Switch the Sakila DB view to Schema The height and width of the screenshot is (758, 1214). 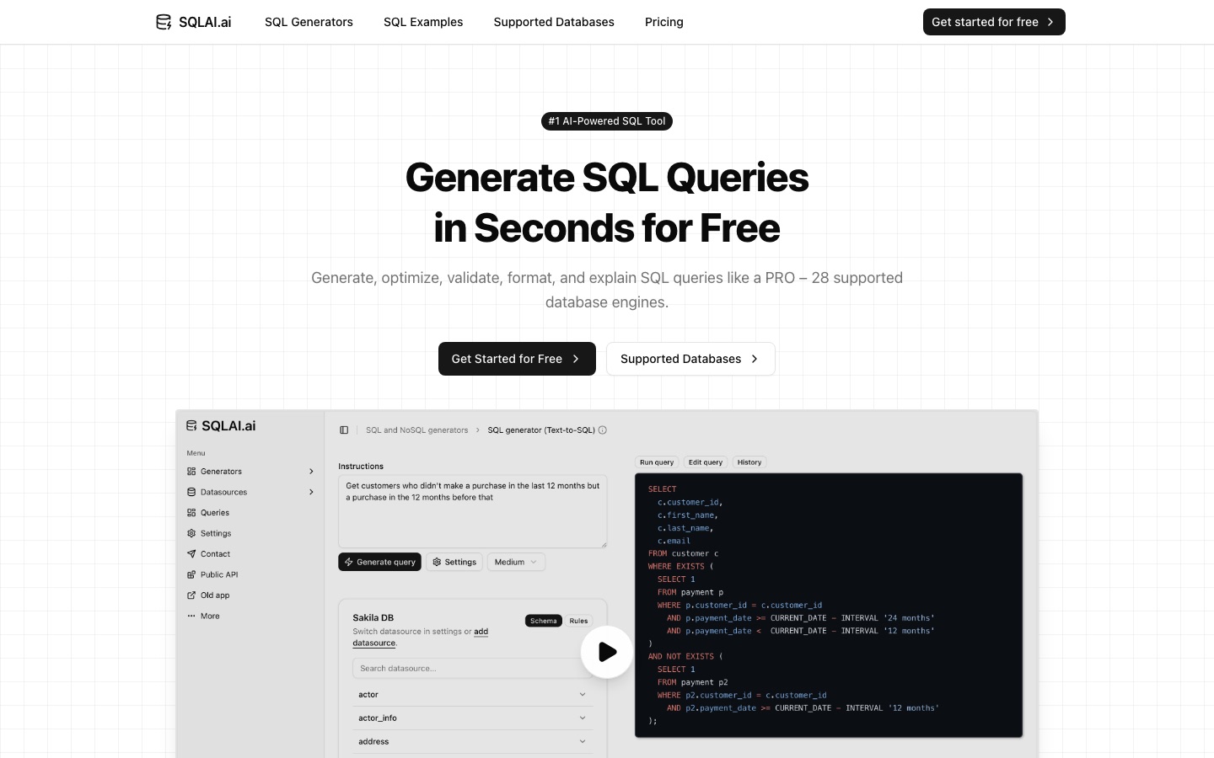544,621
